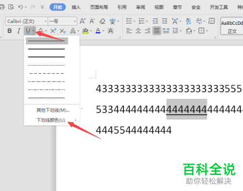Toggle justify alignment
This screenshot has width=243, height=191.
point(156,31)
